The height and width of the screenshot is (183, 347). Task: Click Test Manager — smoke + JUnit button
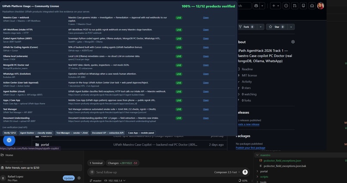[x=72, y=133]
